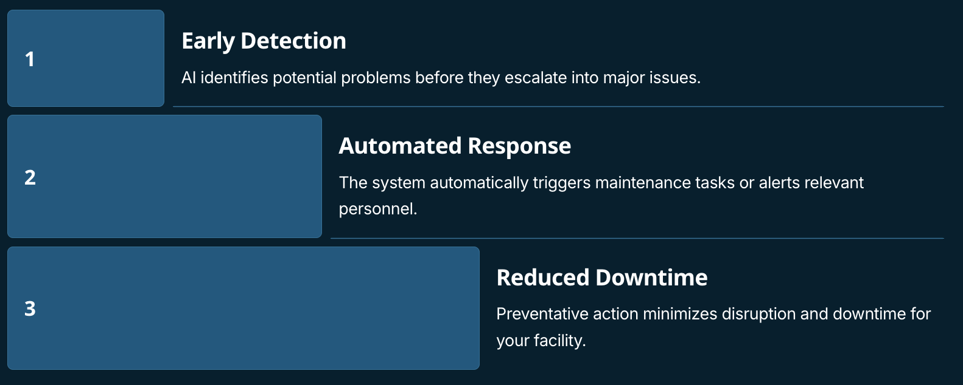The image size is (963, 385).
Task: Click the word Detection in first heading
Action: 293,41
